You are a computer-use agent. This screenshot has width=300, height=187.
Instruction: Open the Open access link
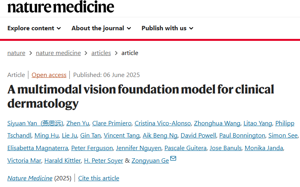coord(49,75)
